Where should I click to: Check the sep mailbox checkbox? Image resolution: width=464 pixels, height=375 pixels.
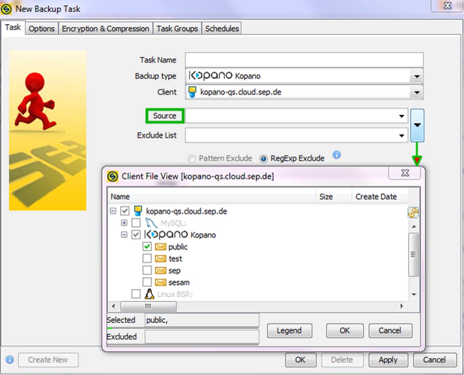pyautogui.click(x=147, y=270)
